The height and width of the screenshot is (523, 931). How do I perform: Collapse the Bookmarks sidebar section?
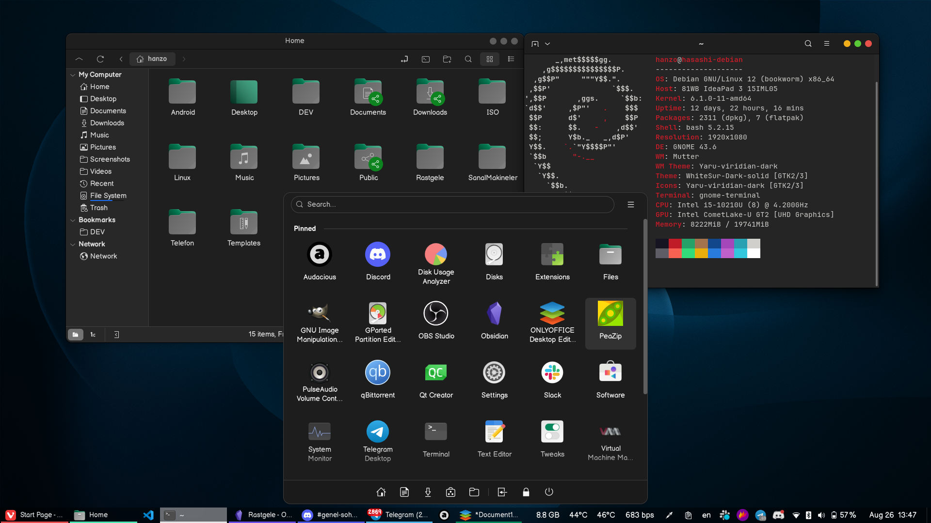point(73,220)
